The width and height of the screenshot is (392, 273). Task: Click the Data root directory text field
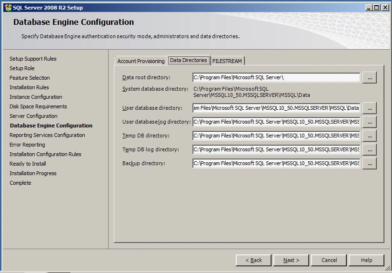(276, 77)
